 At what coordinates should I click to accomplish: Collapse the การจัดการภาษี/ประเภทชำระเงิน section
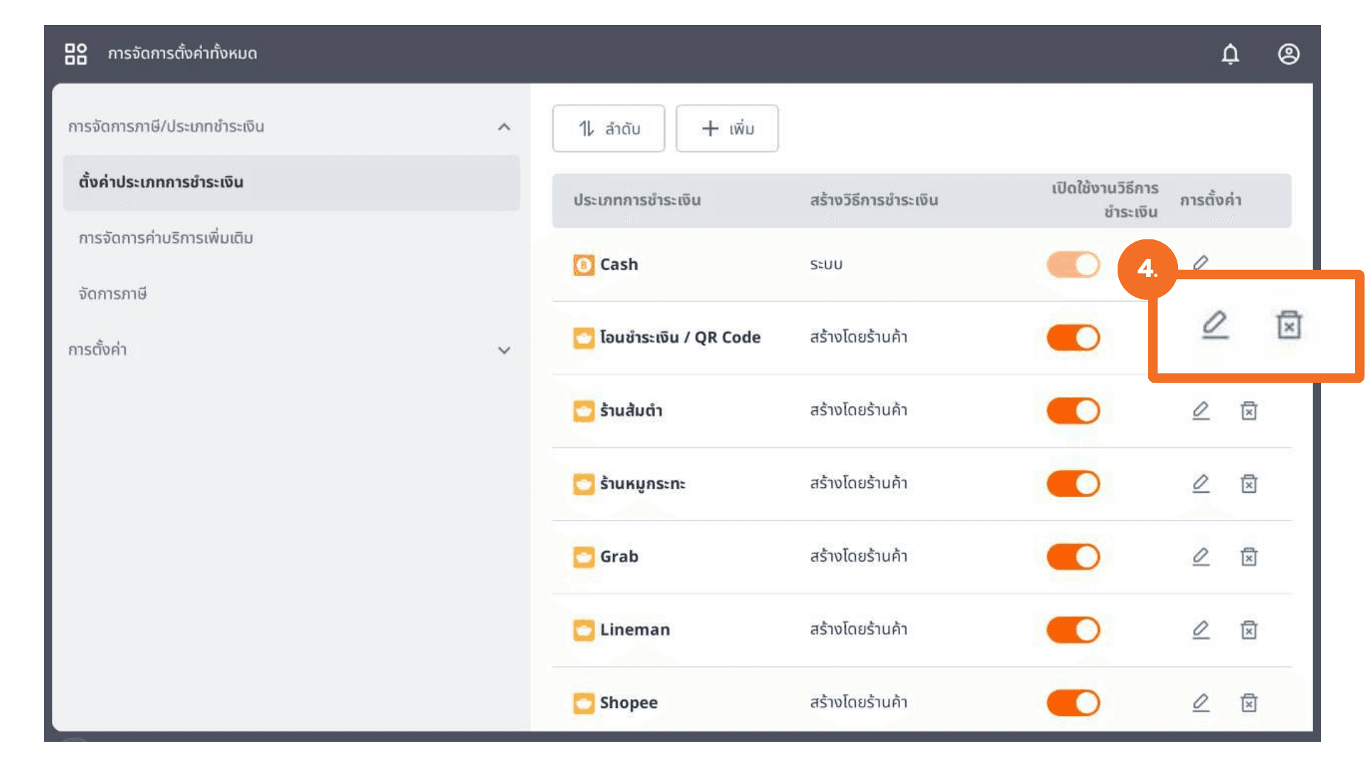pos(503,127)
